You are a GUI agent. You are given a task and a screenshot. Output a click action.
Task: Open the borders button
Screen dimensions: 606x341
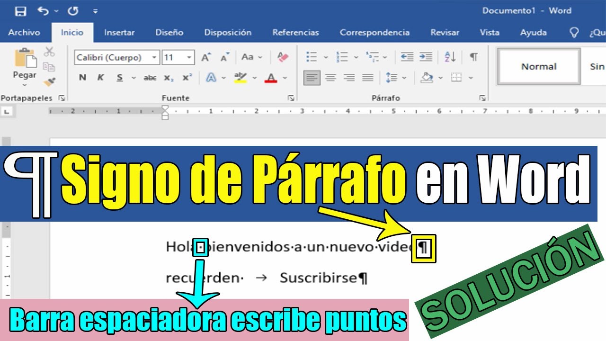pyautogui.click(x=456, y=78)
